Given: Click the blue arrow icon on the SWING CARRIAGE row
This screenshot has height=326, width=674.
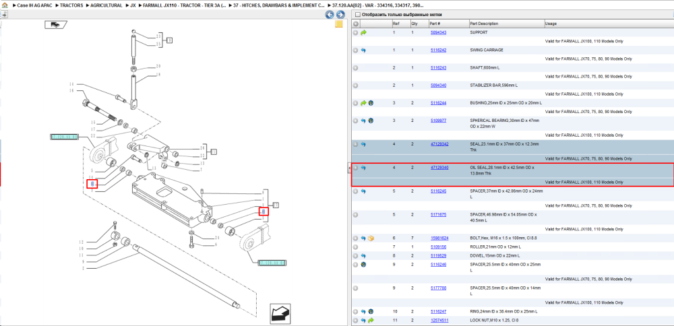Looking at the screenshot, I should (363, 51).
